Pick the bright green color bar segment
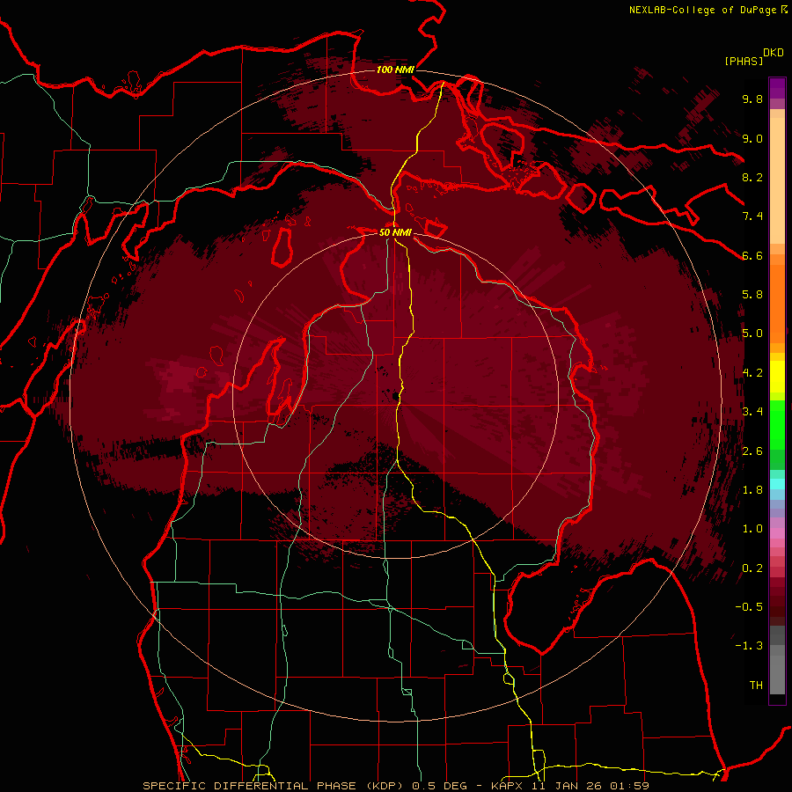 [x=777, y=424]
